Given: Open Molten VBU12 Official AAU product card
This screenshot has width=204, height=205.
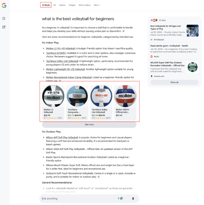Looking at the screenshot, I should pos(125,102).
